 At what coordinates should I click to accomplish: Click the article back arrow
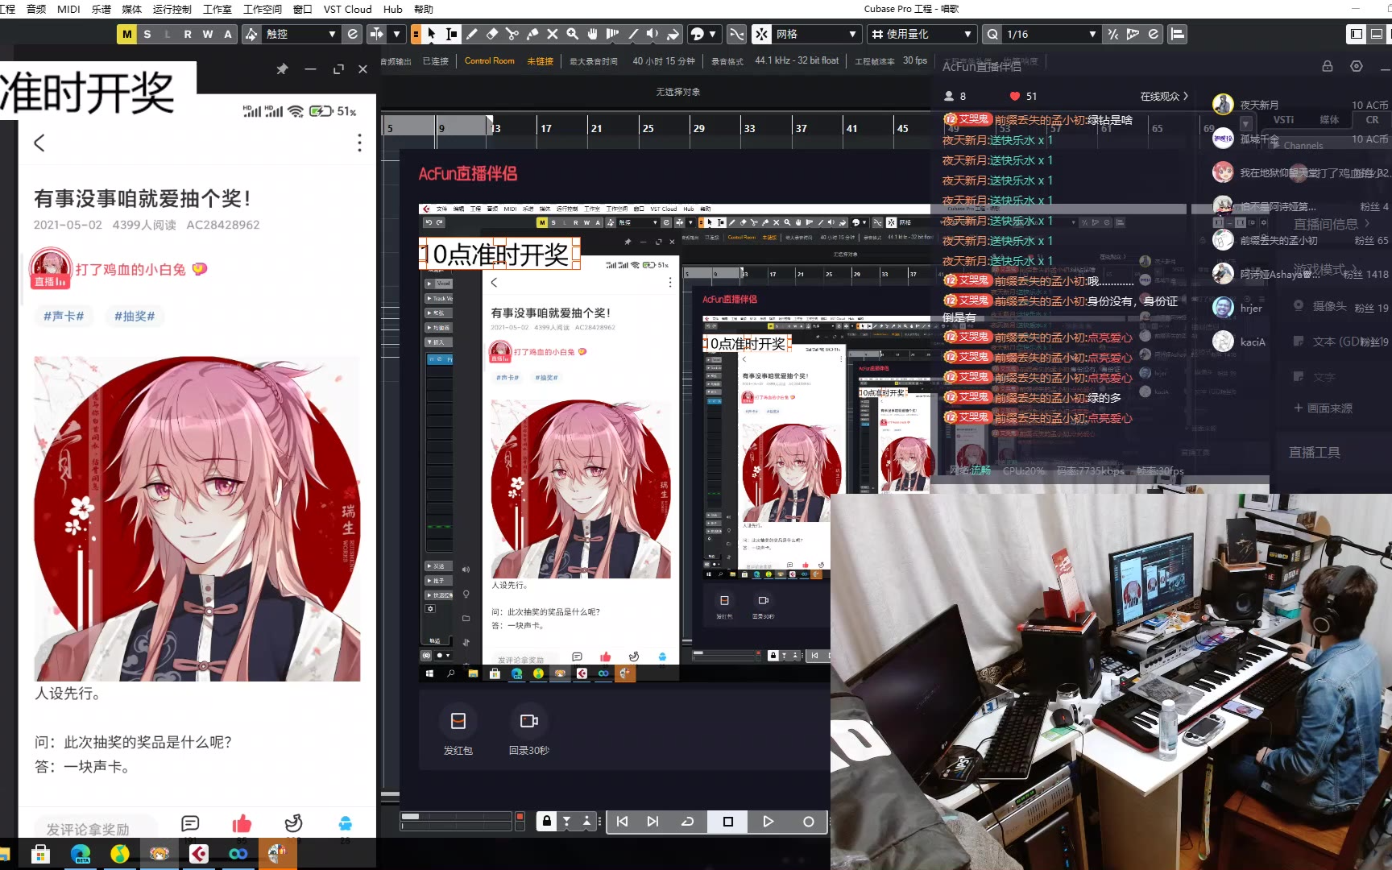click(x=39, y=143)
